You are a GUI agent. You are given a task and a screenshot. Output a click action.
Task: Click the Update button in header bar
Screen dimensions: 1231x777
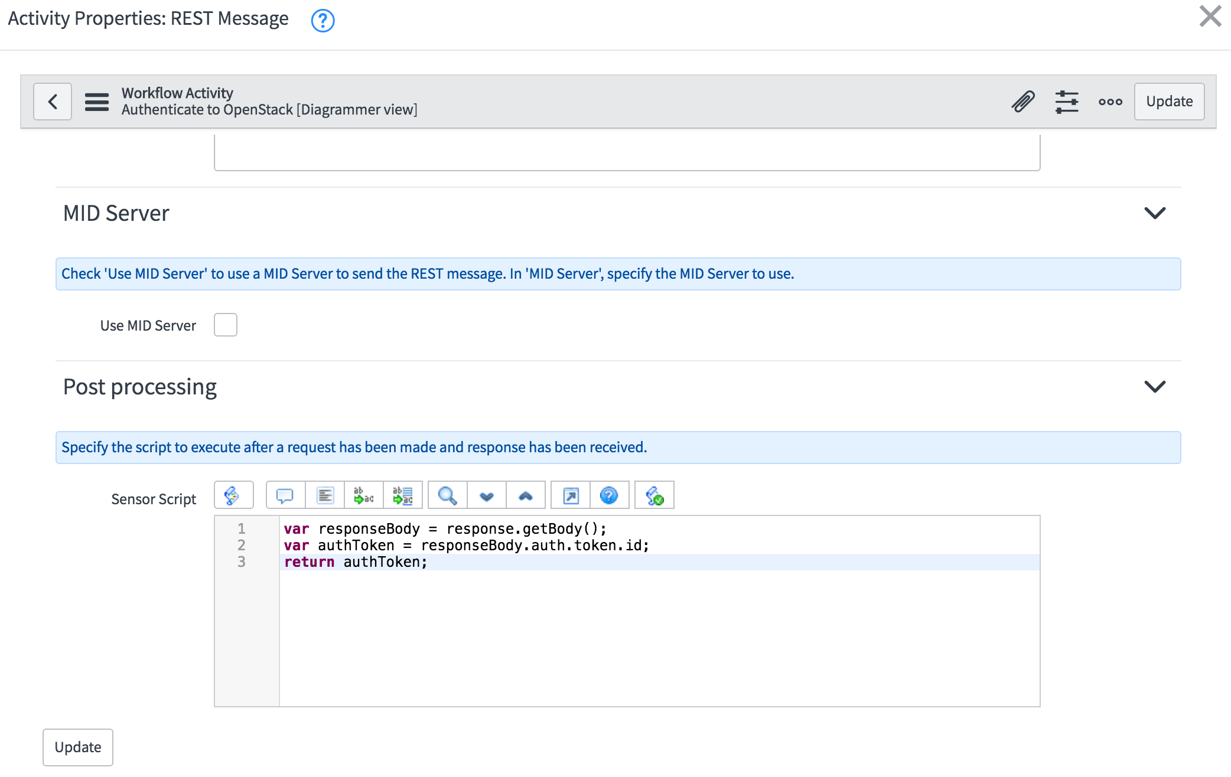pyautogui.click(x=1169, y=102)
